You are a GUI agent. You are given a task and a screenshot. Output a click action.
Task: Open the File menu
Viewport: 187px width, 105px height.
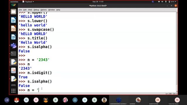click(20, 10)
